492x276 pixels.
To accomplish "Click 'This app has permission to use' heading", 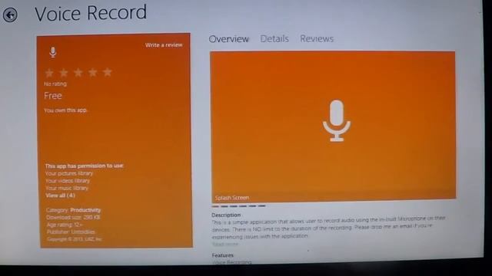I will point(85,166).
